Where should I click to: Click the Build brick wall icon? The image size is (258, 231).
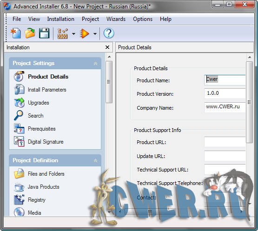tap(63, 33)
